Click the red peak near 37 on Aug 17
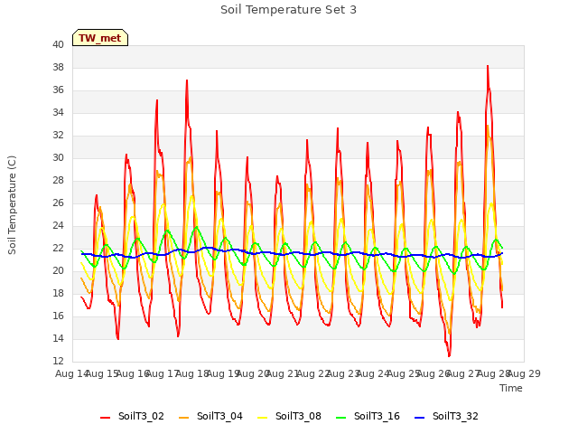 click(x=187, y=80)
